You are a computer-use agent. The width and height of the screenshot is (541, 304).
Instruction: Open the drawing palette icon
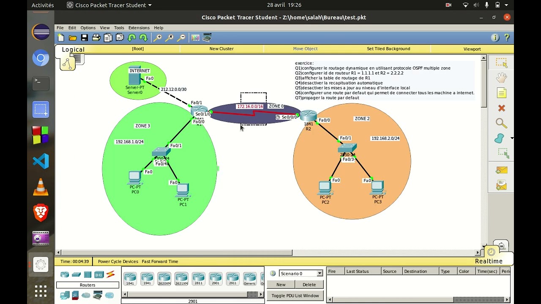coord(195,38)
